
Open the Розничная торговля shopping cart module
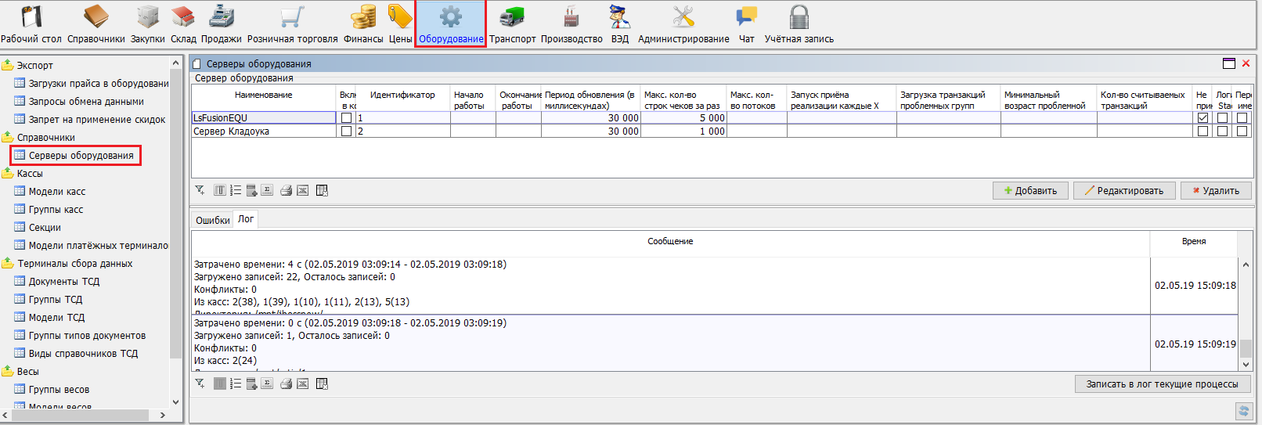[292, 23]
